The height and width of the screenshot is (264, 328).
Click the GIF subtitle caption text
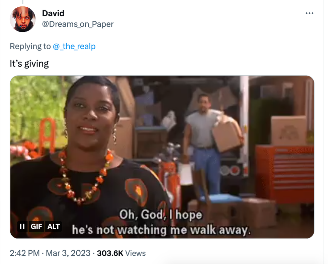coord(161,223)
